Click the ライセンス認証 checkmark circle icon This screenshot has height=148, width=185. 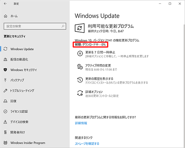tap(5, 111)
